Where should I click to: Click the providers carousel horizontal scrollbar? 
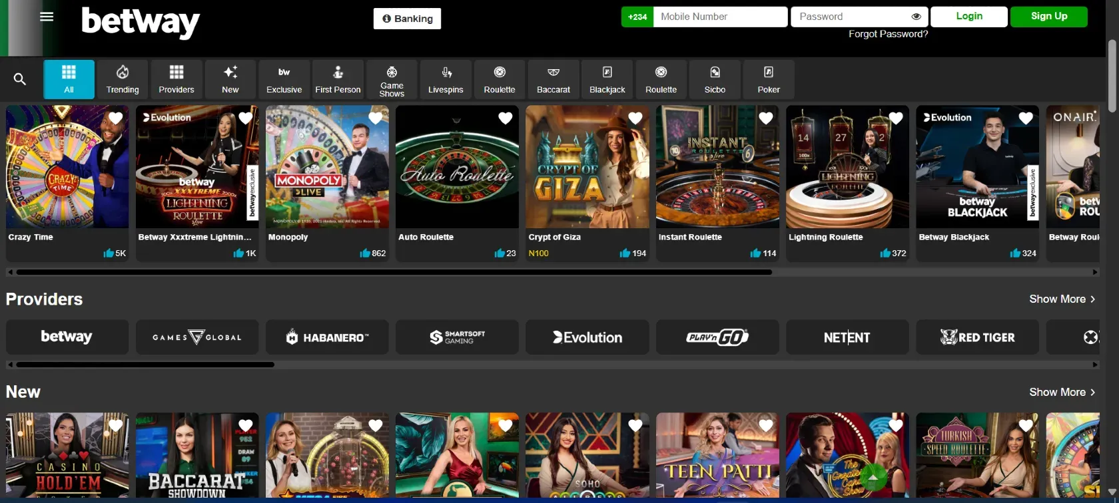click(x=145, y=365)
